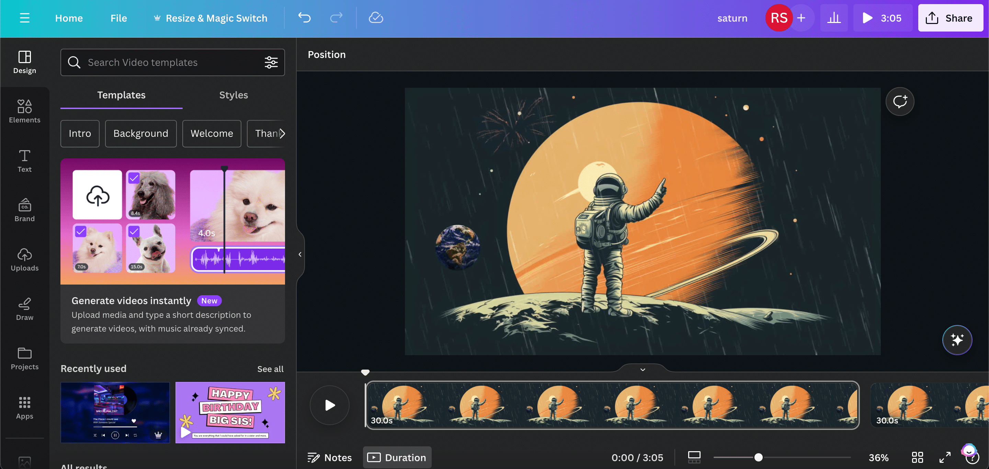
Task: Enable grid view icon at bottom right
Action: 917,457
